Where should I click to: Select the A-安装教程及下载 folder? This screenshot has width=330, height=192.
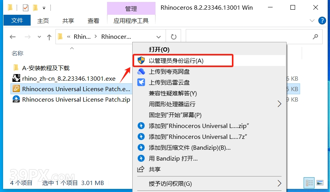(x=46, y=68)
